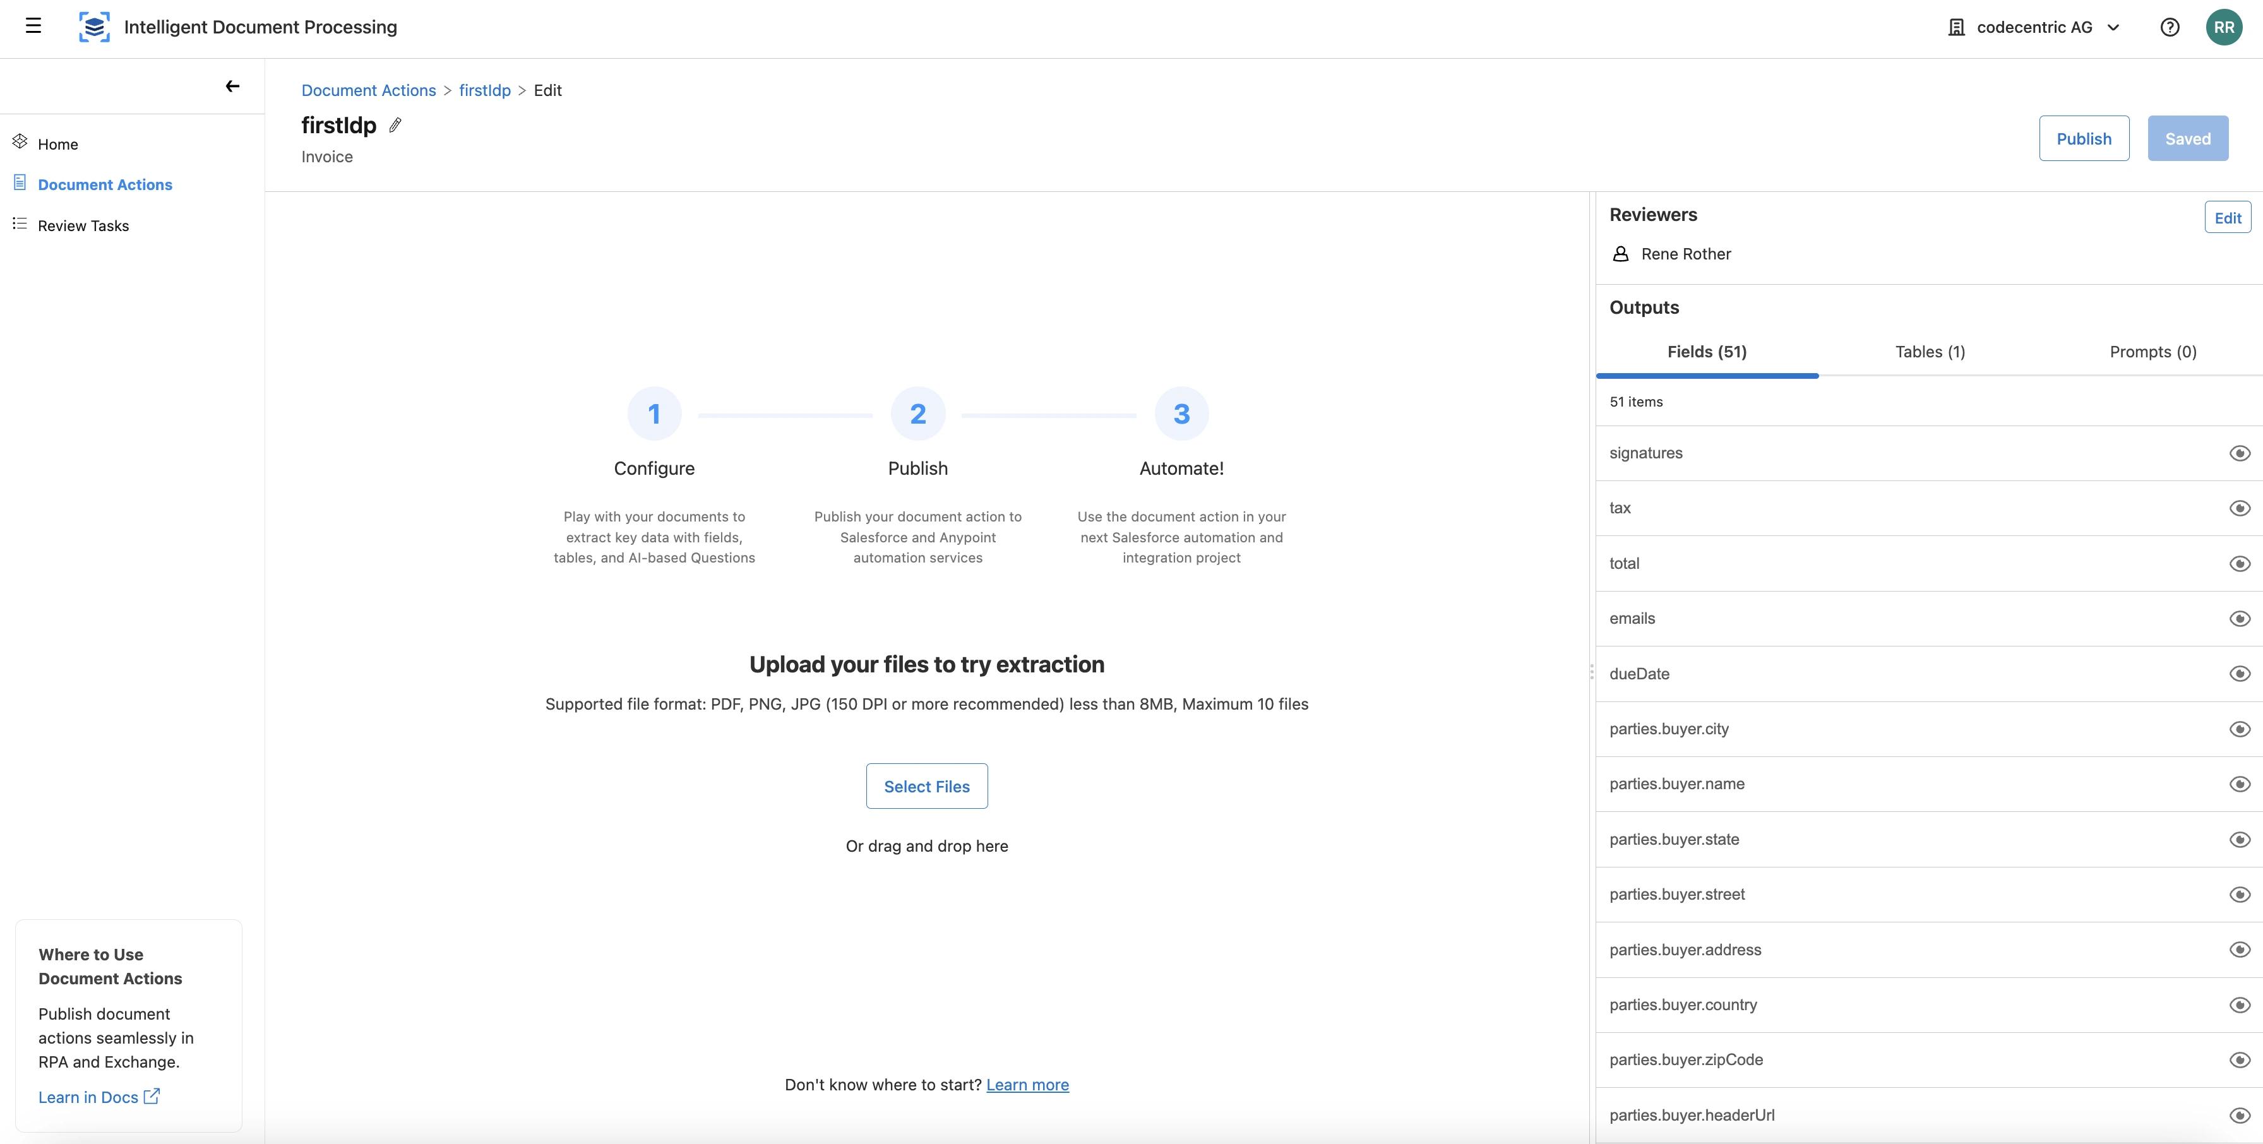Click the Home icon in sidebar
Viewport: 2263px width, 1144px height.
pos(20,141)
